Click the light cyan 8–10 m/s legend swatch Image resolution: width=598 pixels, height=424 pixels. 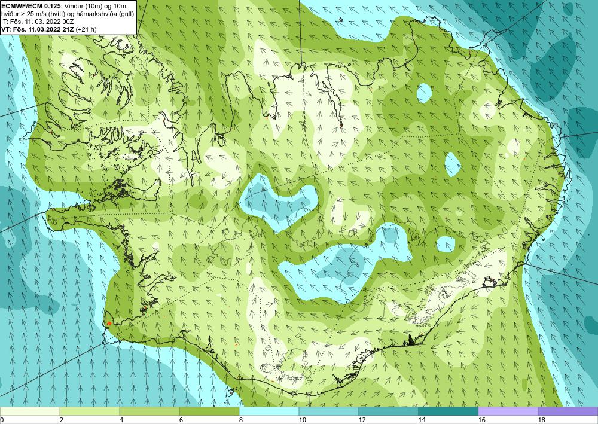(269, 411)
